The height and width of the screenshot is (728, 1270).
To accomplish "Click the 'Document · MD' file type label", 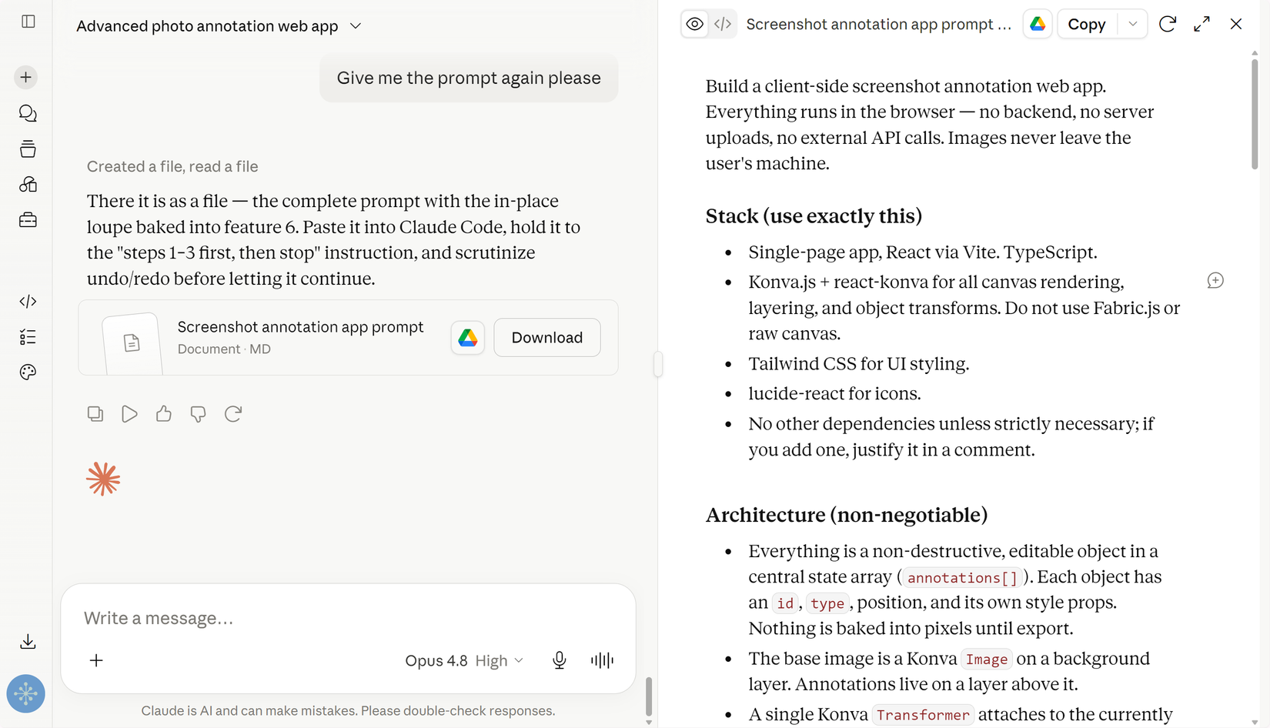I will (224, 349).
